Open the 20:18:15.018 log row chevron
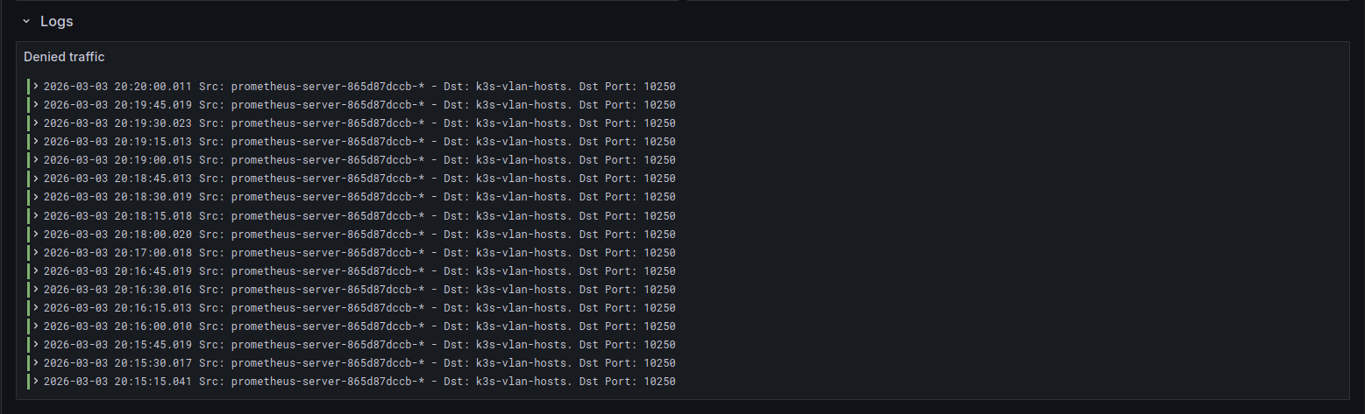This screenshot has width=1365, height=414. point(36,215)
